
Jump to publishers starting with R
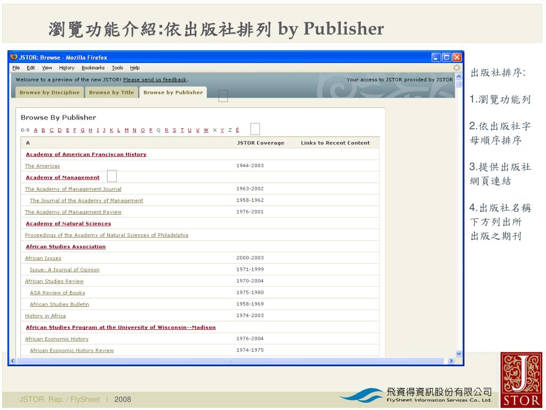(x=167, y=130)
